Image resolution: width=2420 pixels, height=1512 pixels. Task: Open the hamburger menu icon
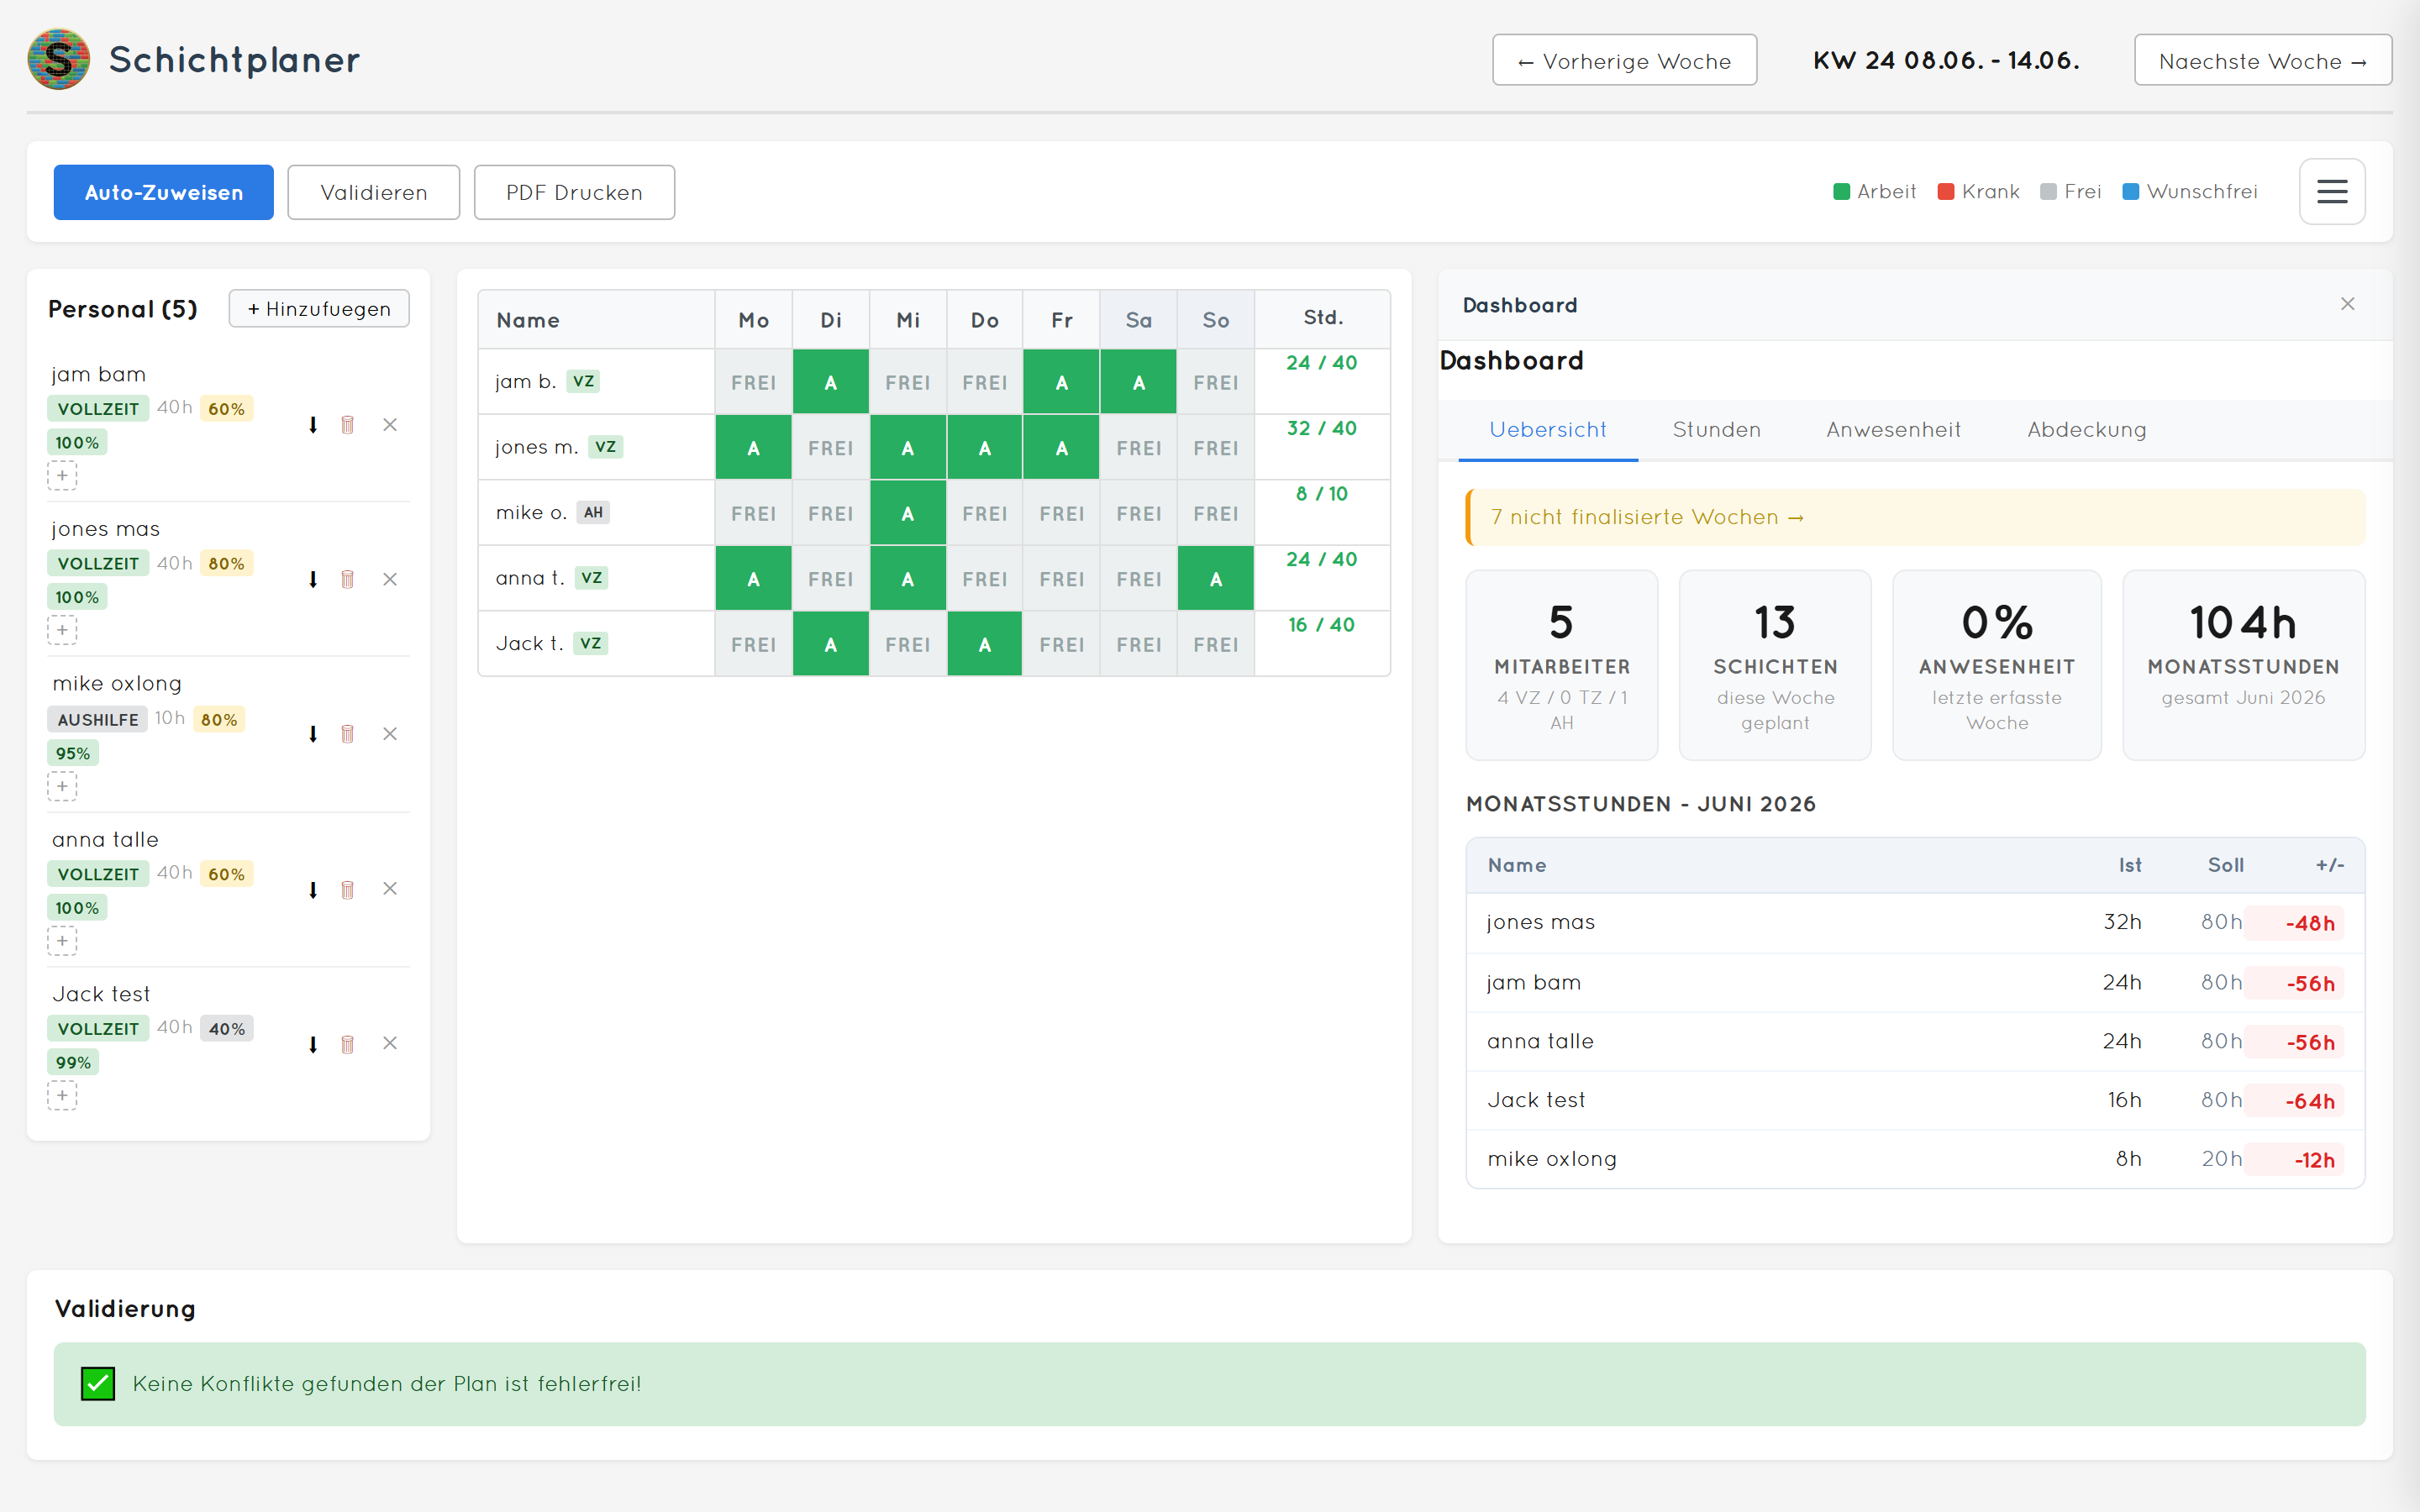(x=2331, y=191)
